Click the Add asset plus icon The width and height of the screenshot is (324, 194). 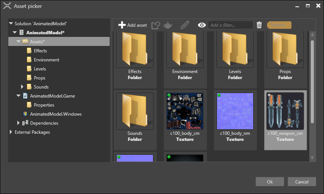click(122, 25)
